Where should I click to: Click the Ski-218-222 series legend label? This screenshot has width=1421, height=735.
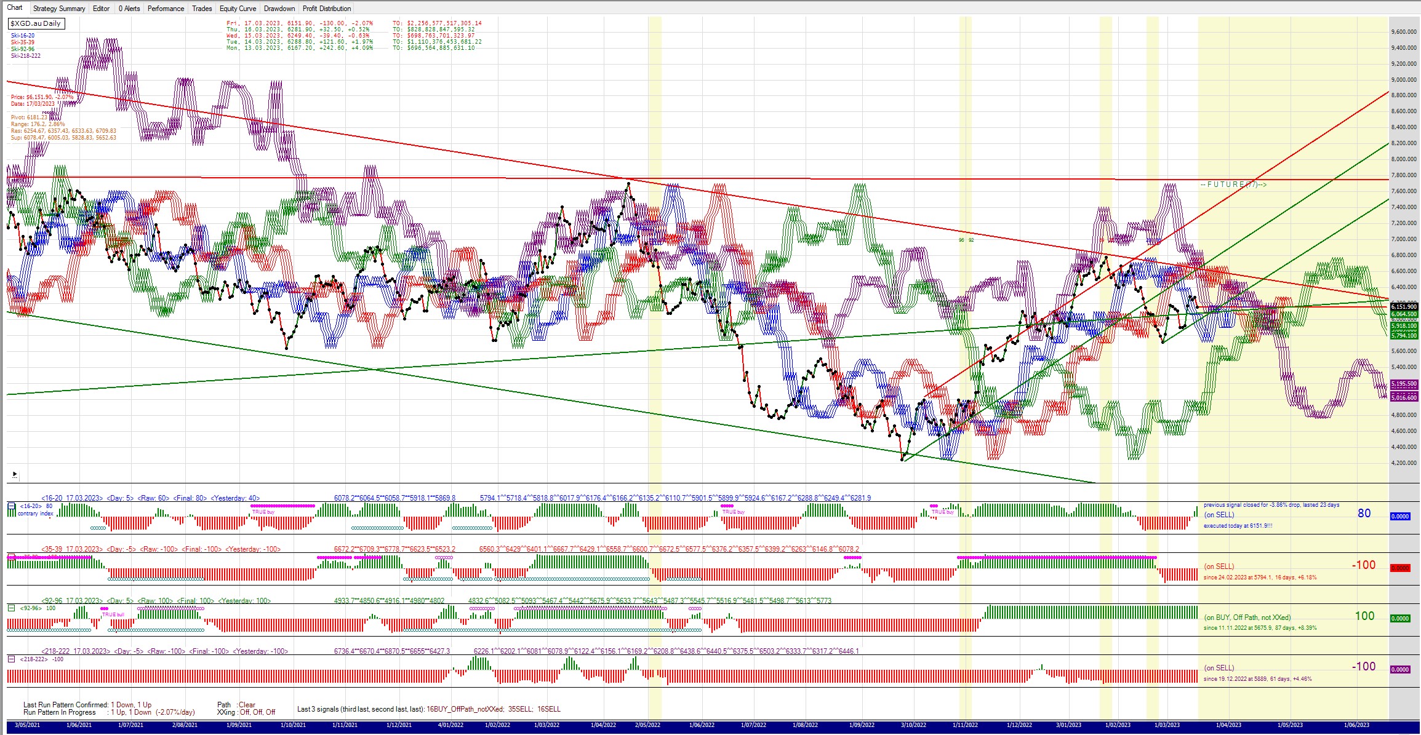(26, 56)
